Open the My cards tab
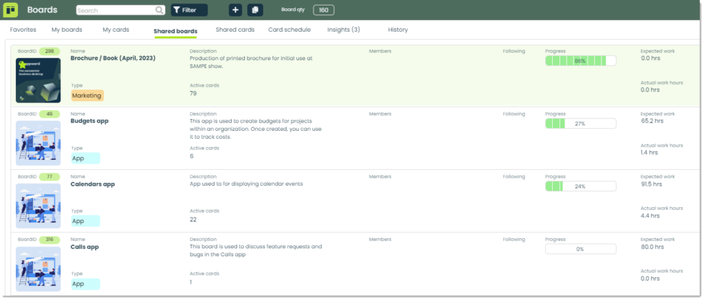Image resolution: width=704 pixels, height=300 pixels. [x=115, y=30]
